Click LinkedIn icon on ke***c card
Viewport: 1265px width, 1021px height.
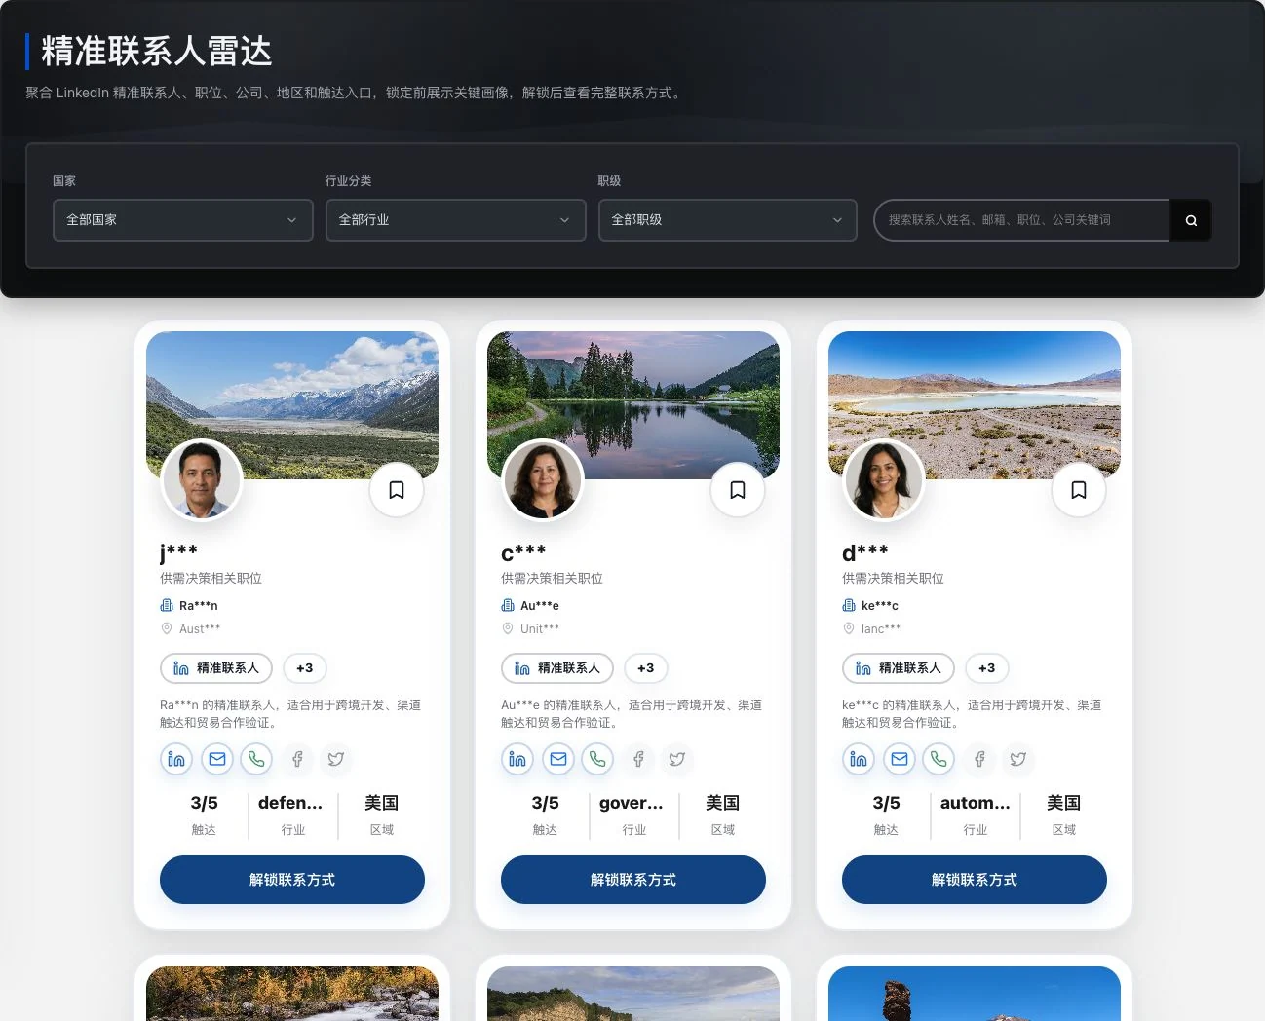[859, 759]
